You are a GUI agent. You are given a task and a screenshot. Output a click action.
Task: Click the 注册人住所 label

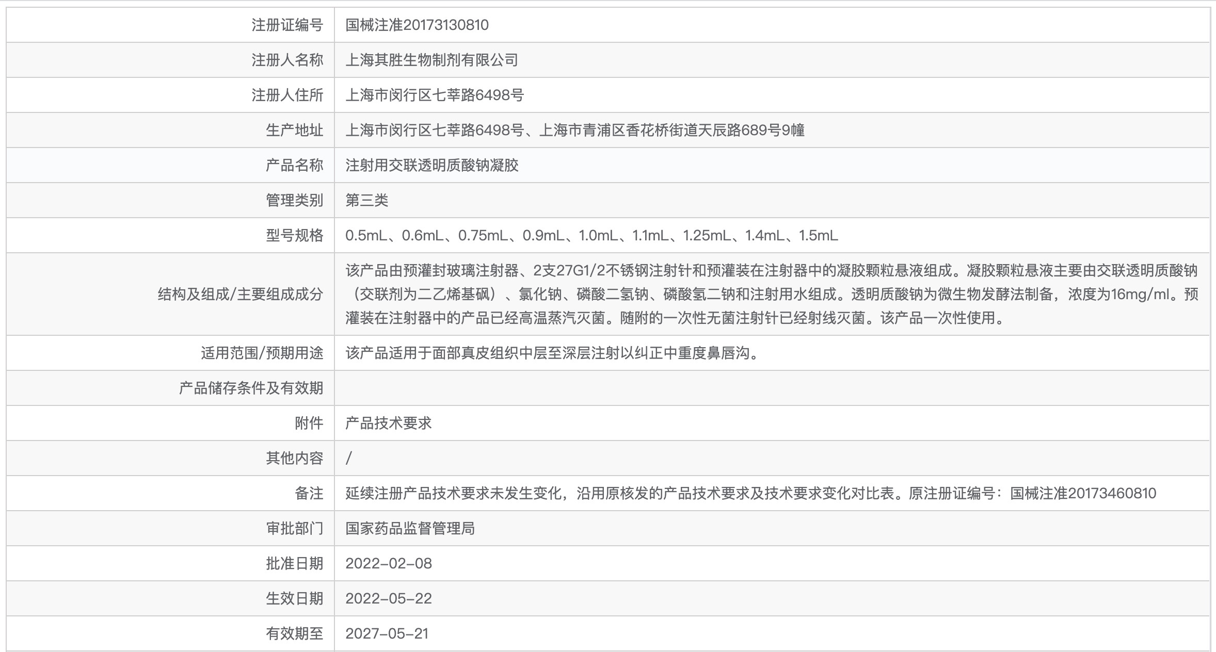[x=287, y=95]
